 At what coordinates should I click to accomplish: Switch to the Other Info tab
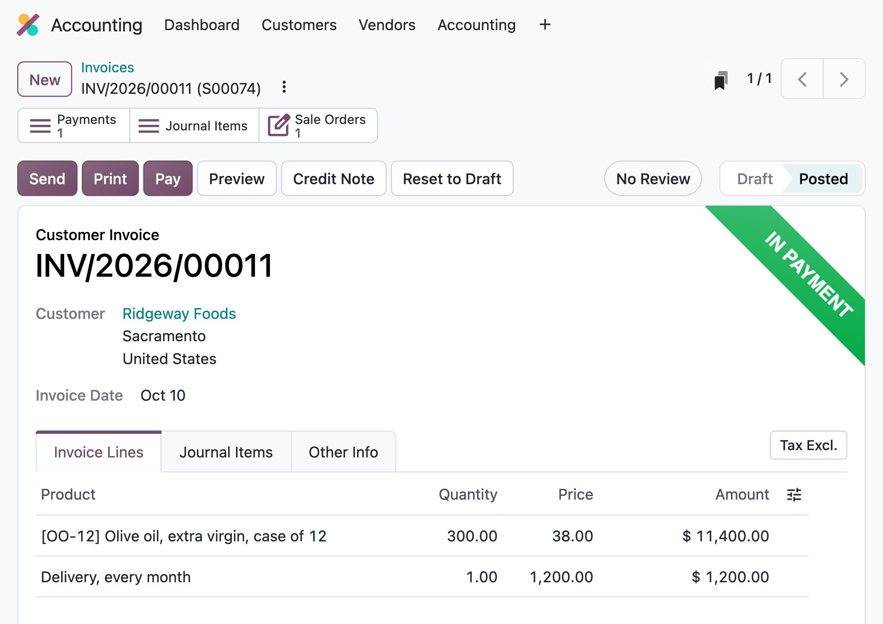pos(343,452)
